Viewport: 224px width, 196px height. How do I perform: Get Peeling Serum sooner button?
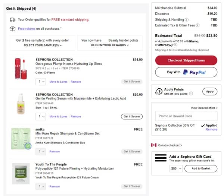tap(132, 117)
